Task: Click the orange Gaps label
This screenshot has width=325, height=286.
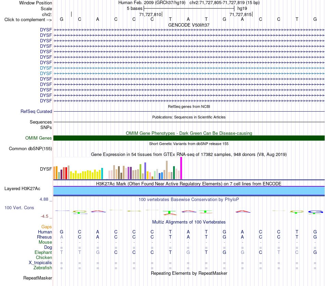Action: click(47, 227)
